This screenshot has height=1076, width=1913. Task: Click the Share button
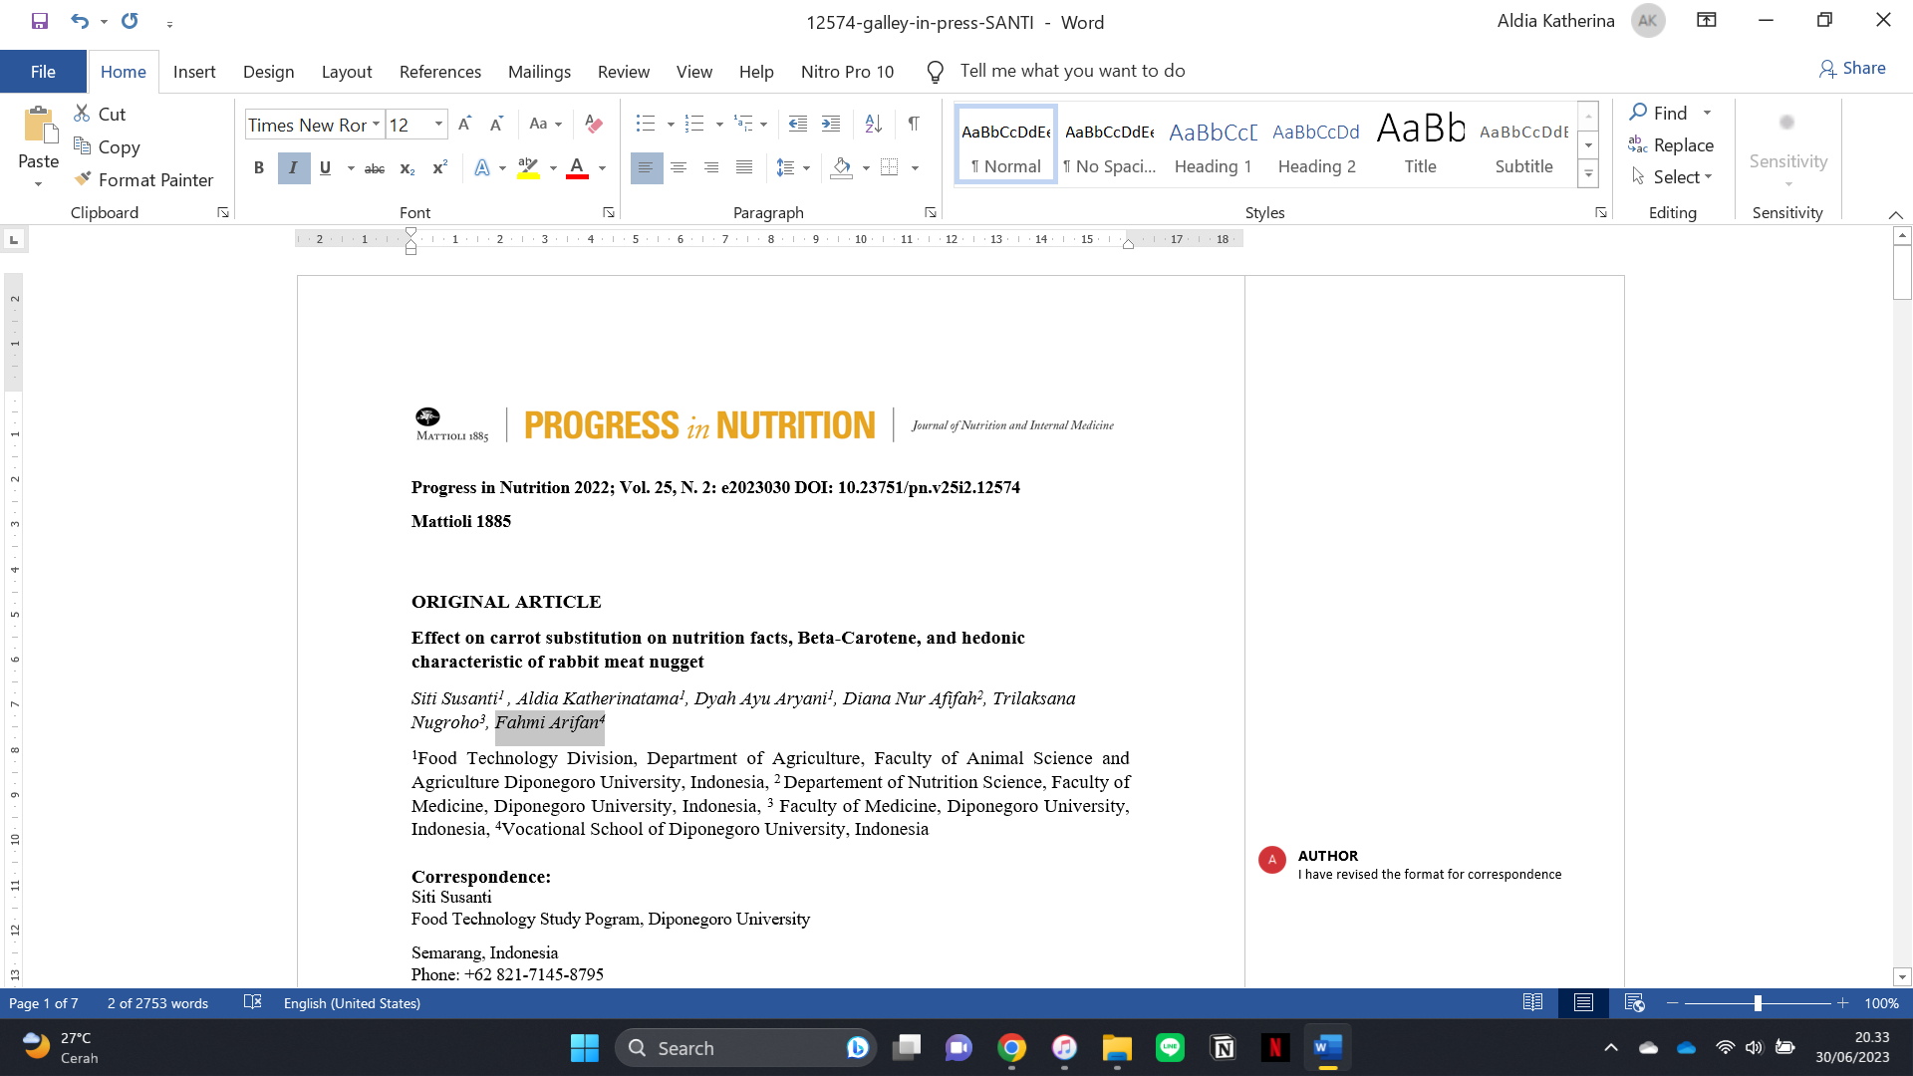tap(1852, 68)
